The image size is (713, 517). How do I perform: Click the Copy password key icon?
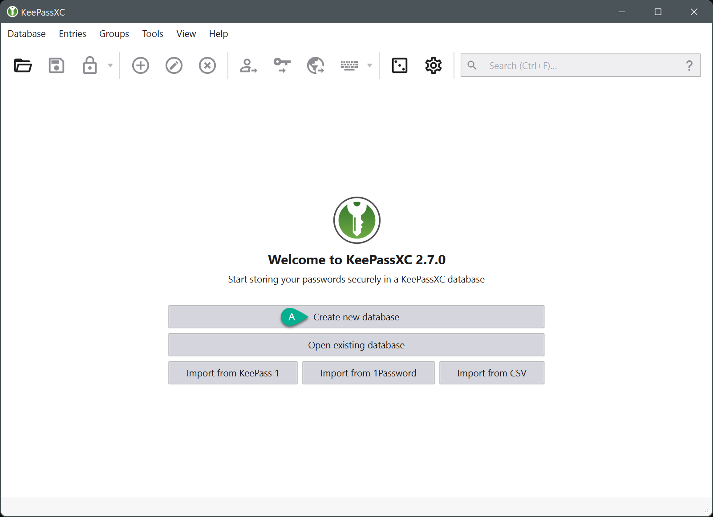[282, 65]
